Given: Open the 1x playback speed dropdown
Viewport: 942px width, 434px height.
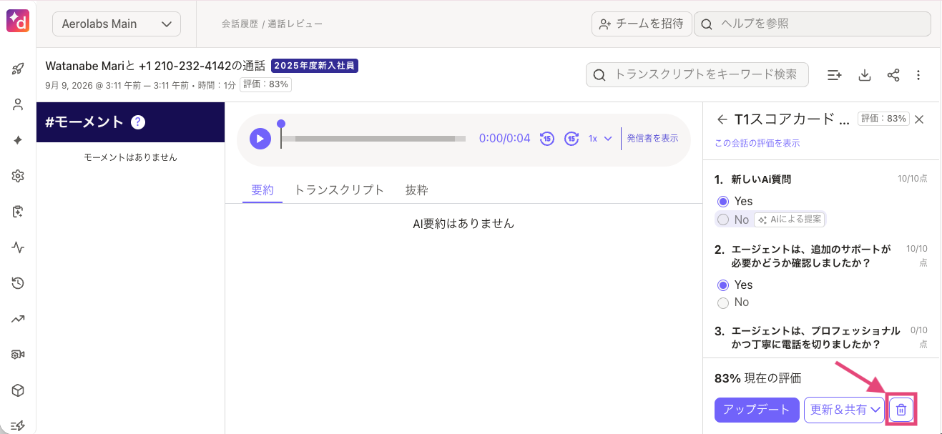Looking at the screenshot, I should click(600, 138).
